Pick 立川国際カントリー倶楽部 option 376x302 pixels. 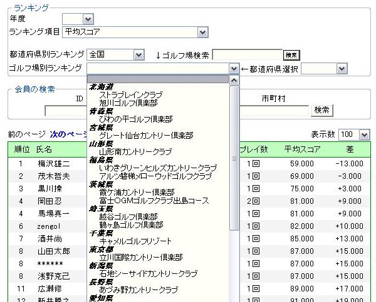(141, 257)
